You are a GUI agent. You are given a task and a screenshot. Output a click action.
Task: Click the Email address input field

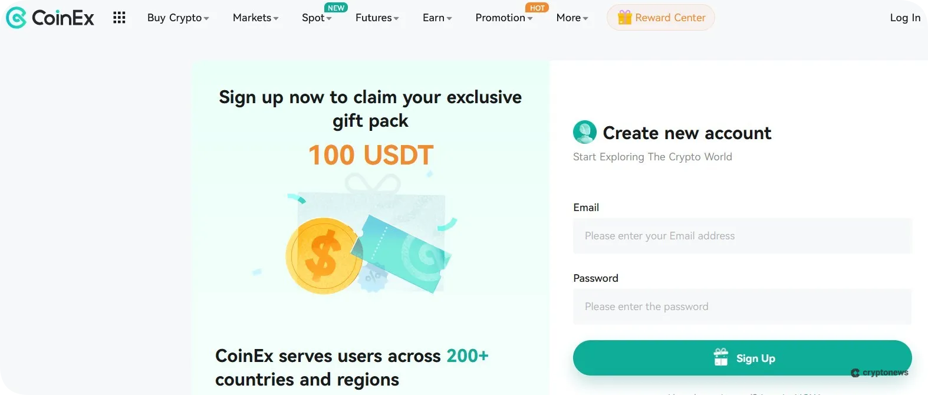[742, 235]
